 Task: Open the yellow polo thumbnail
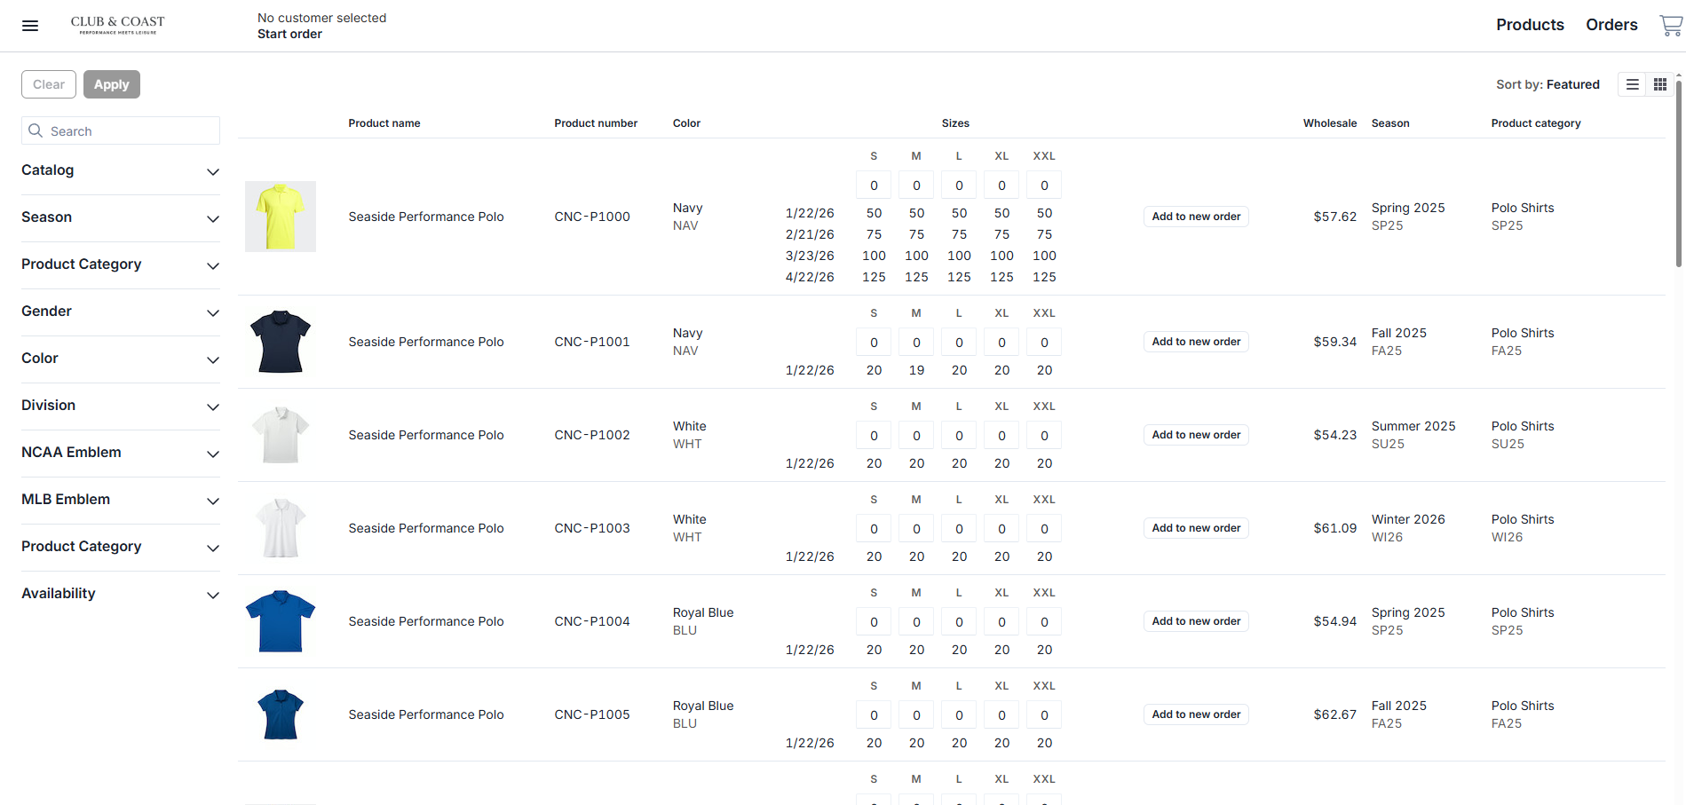(x=281, y=217)
